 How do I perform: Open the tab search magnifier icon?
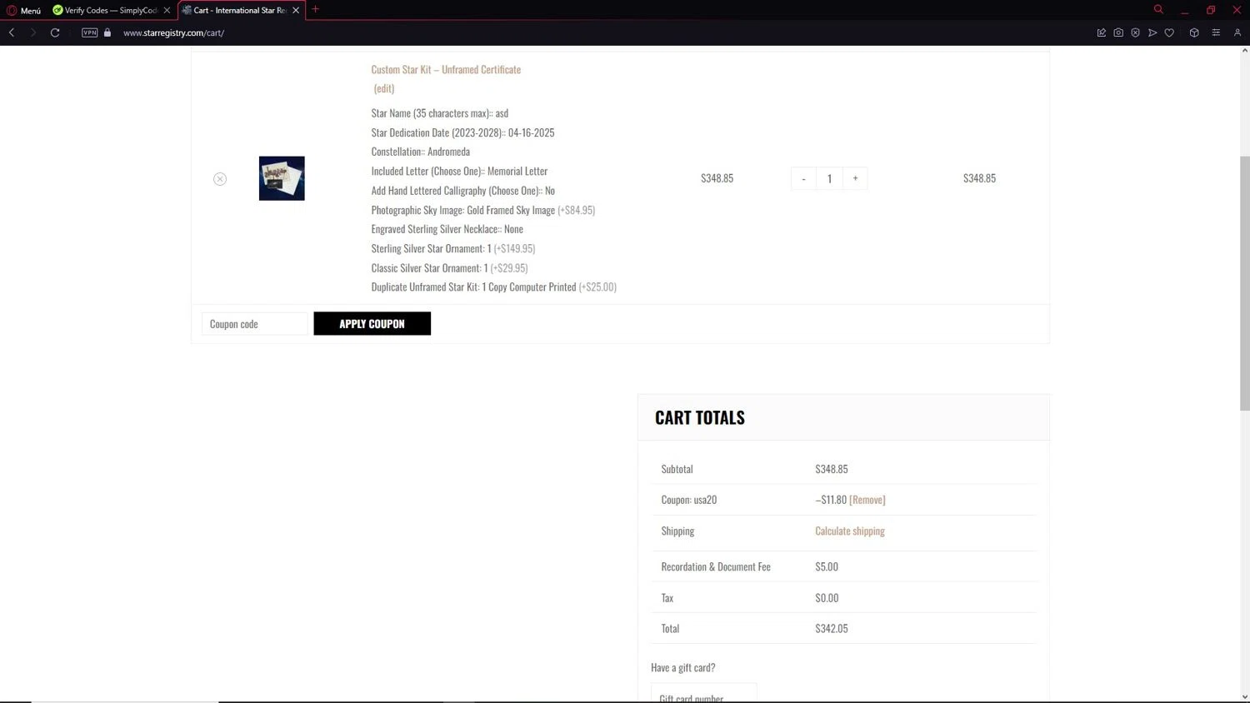(x=1158, y=9)
